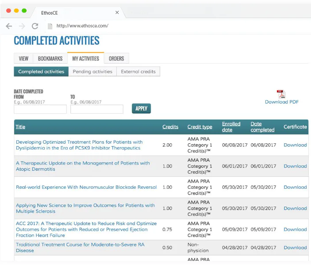
Task: Download certificate for ACC 2017 activity
Action: 295,229
